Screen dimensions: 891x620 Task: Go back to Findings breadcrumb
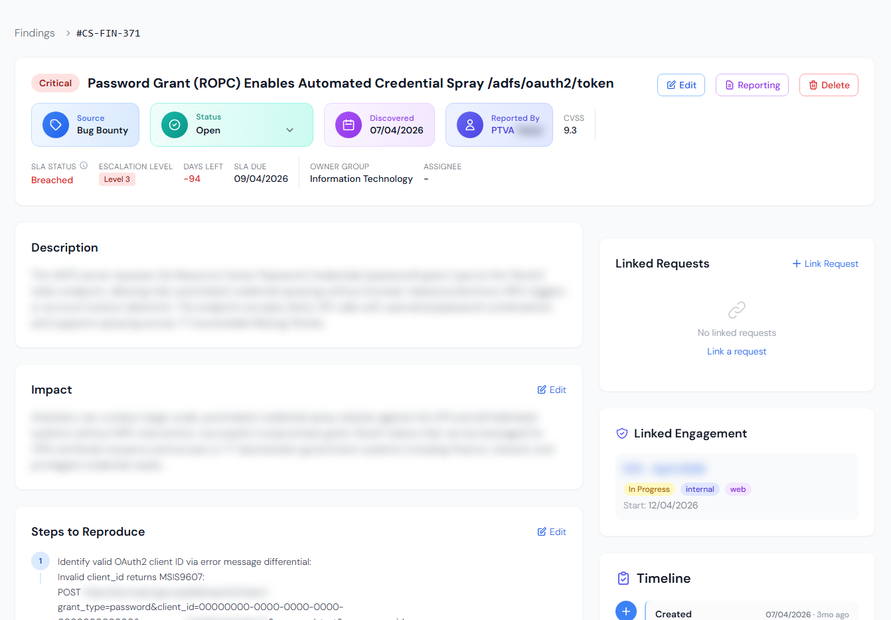tap(35, 33)
